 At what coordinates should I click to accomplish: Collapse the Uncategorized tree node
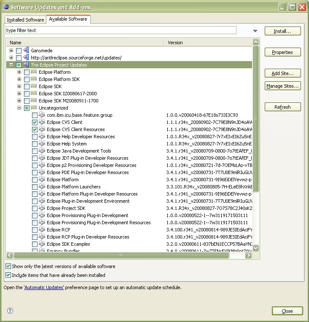tap(19, 108)
